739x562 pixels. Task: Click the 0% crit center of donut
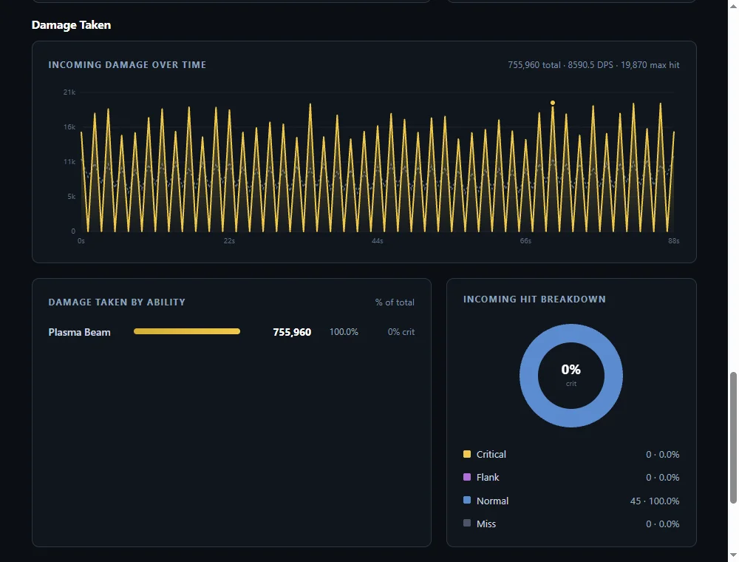pyautogui.click(x=571, y=375)
